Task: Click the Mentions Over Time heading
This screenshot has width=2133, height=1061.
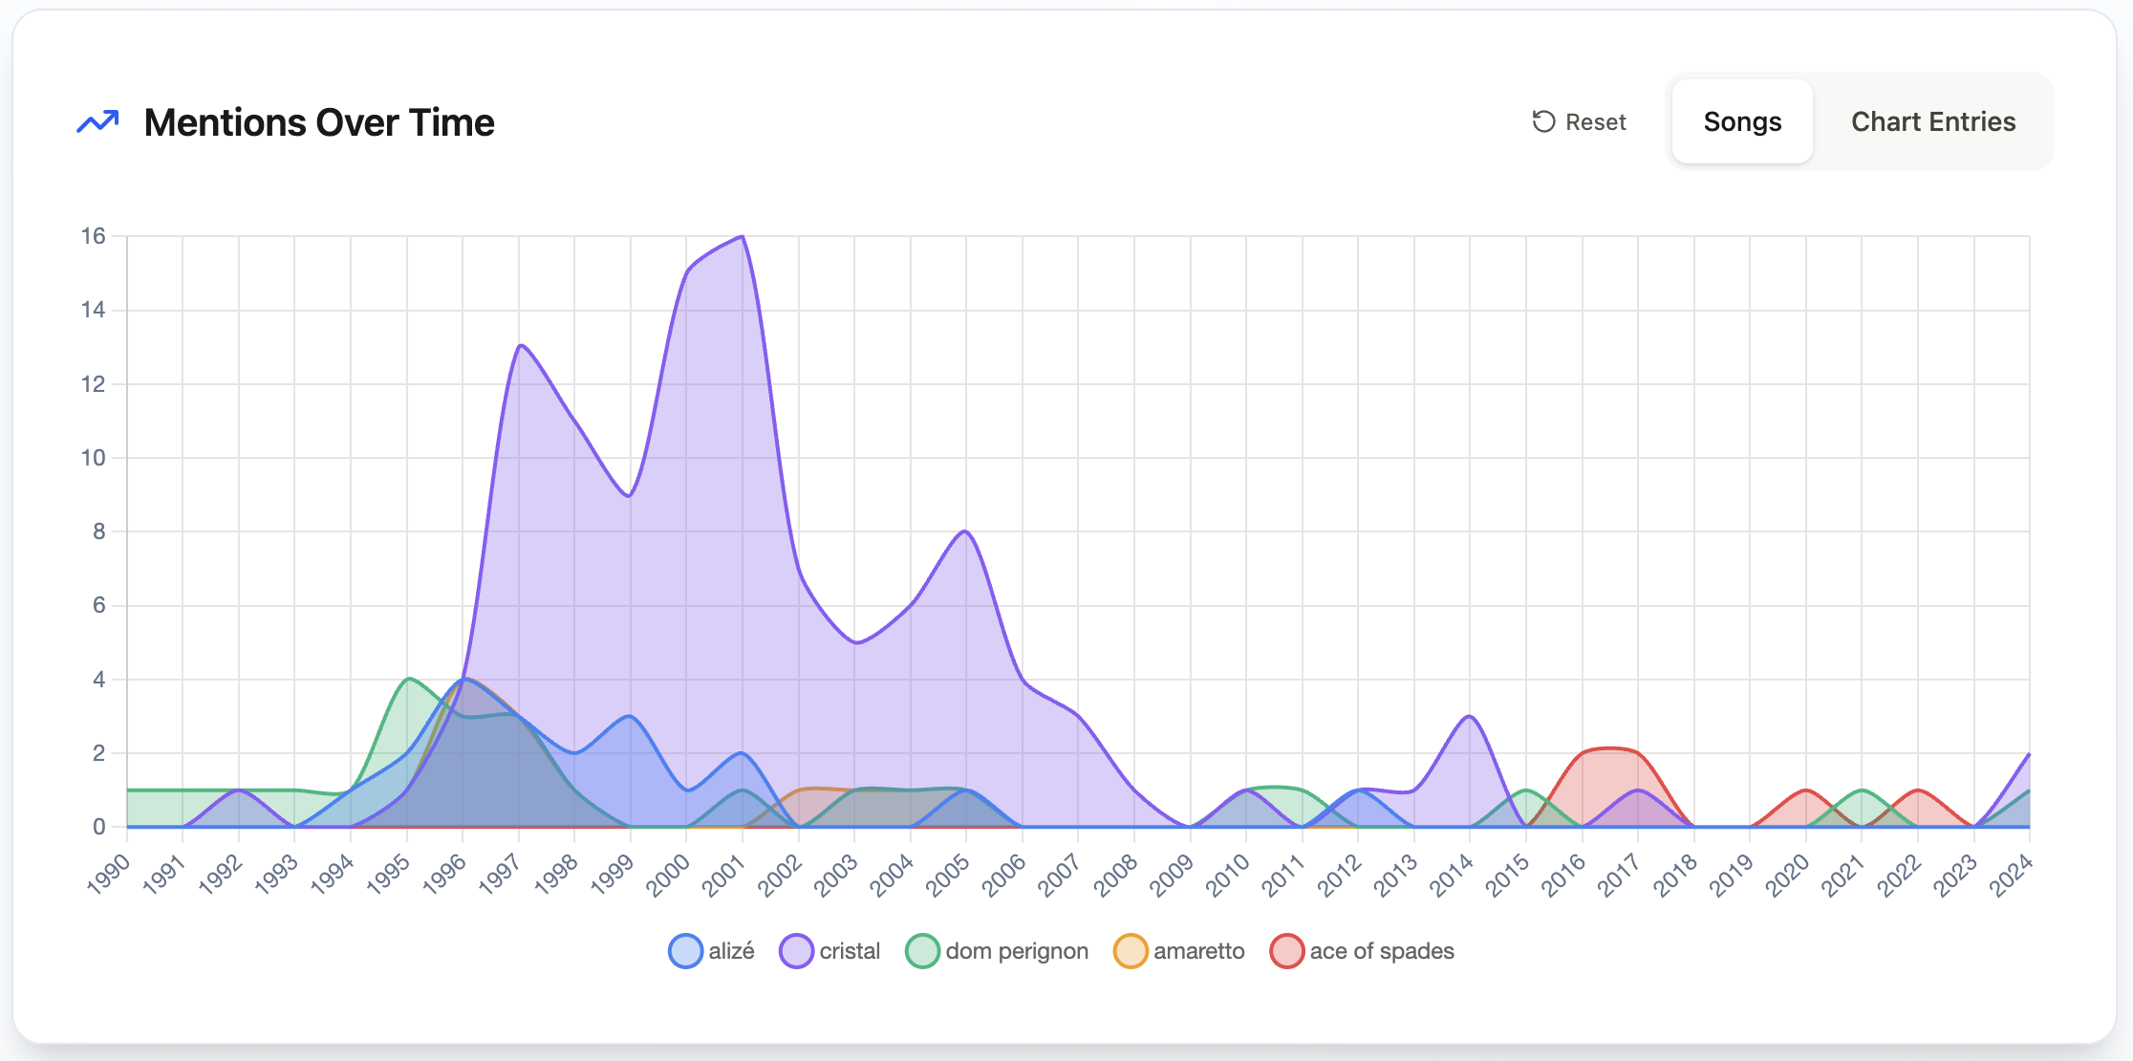Action: [318, 122]
